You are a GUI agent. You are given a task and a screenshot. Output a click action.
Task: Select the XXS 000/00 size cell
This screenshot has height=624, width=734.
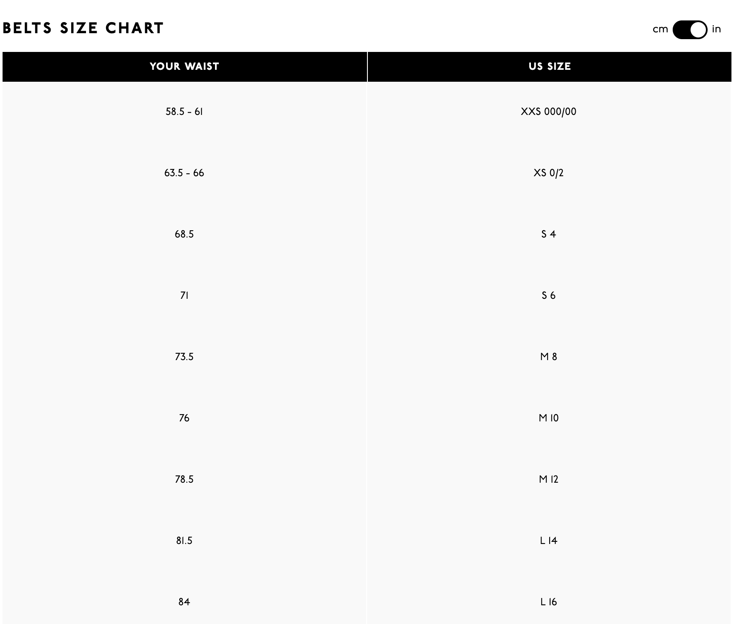[548, 112]
